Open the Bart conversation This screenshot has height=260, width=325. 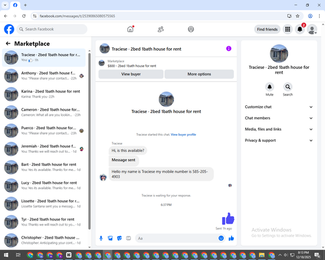(44, 167)
